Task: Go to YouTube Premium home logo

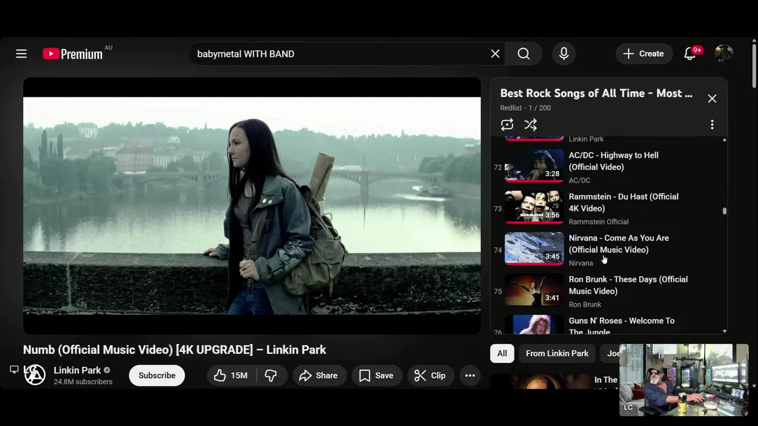Action: (x=73, y=54)
